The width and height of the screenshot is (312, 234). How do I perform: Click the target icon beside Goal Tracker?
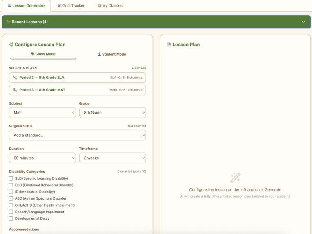point(60,6)
